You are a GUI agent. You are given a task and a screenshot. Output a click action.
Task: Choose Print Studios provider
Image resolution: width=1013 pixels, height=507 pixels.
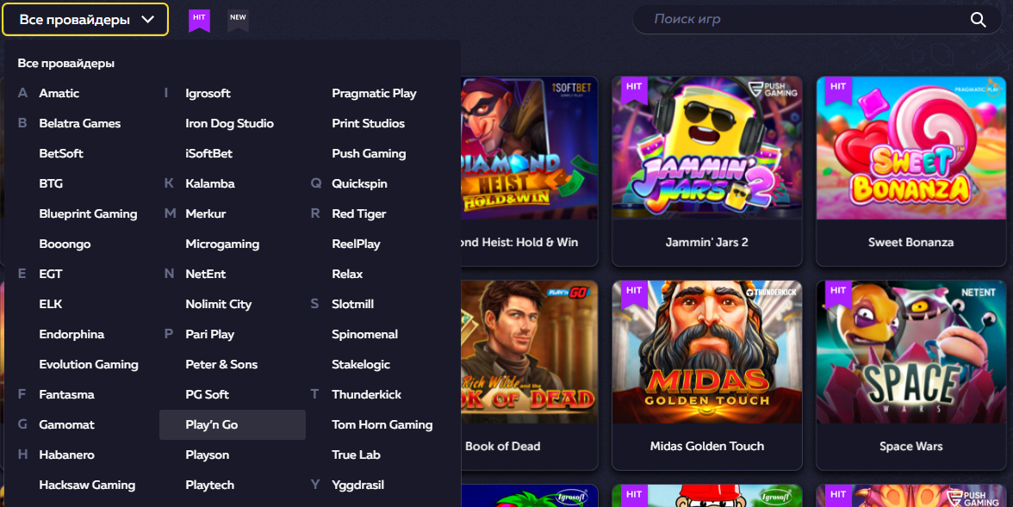(369, 123)
